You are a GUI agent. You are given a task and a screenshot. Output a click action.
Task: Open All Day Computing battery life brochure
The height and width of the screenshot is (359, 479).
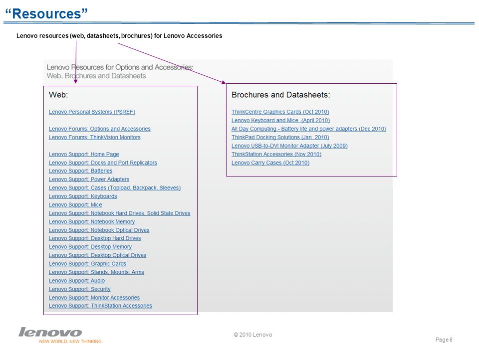coord(308,129)
